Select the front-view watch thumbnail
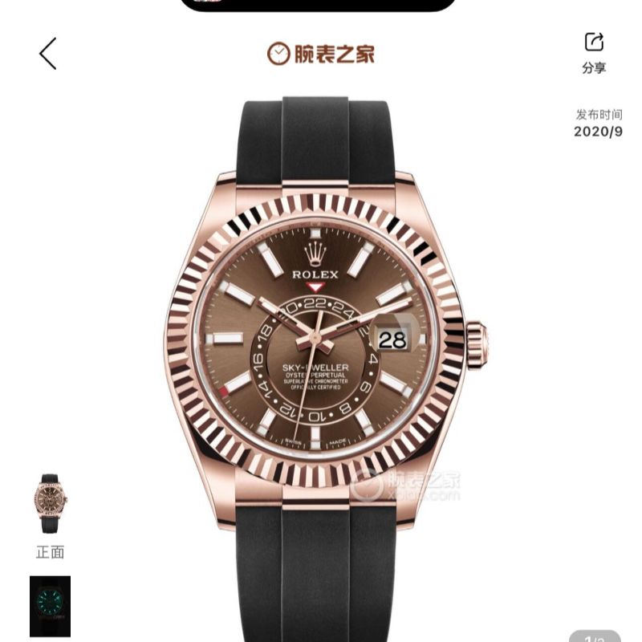Screen dimensions: 642x642 51,504
